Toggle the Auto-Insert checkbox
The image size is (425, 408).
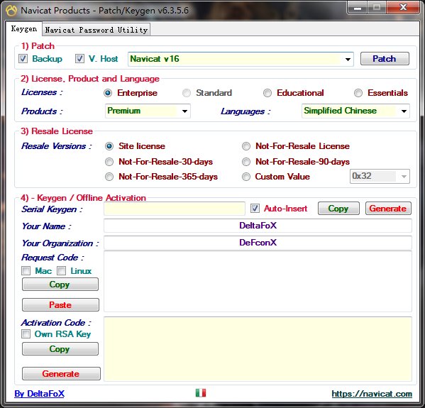pyautogui.click(x=255, y=208)
